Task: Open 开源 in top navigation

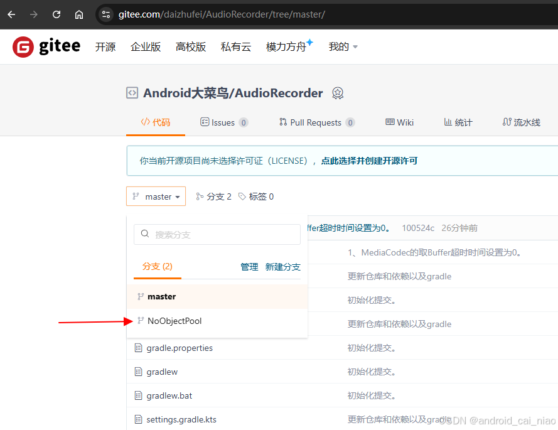Action: [x=105, y=46]
